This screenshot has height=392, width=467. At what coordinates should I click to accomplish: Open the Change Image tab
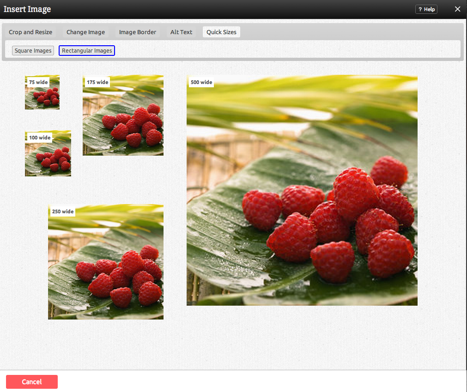click(85, 32)
